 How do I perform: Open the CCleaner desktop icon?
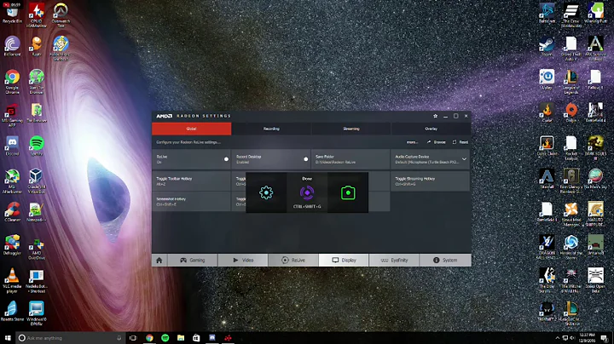tap(12, 212)
